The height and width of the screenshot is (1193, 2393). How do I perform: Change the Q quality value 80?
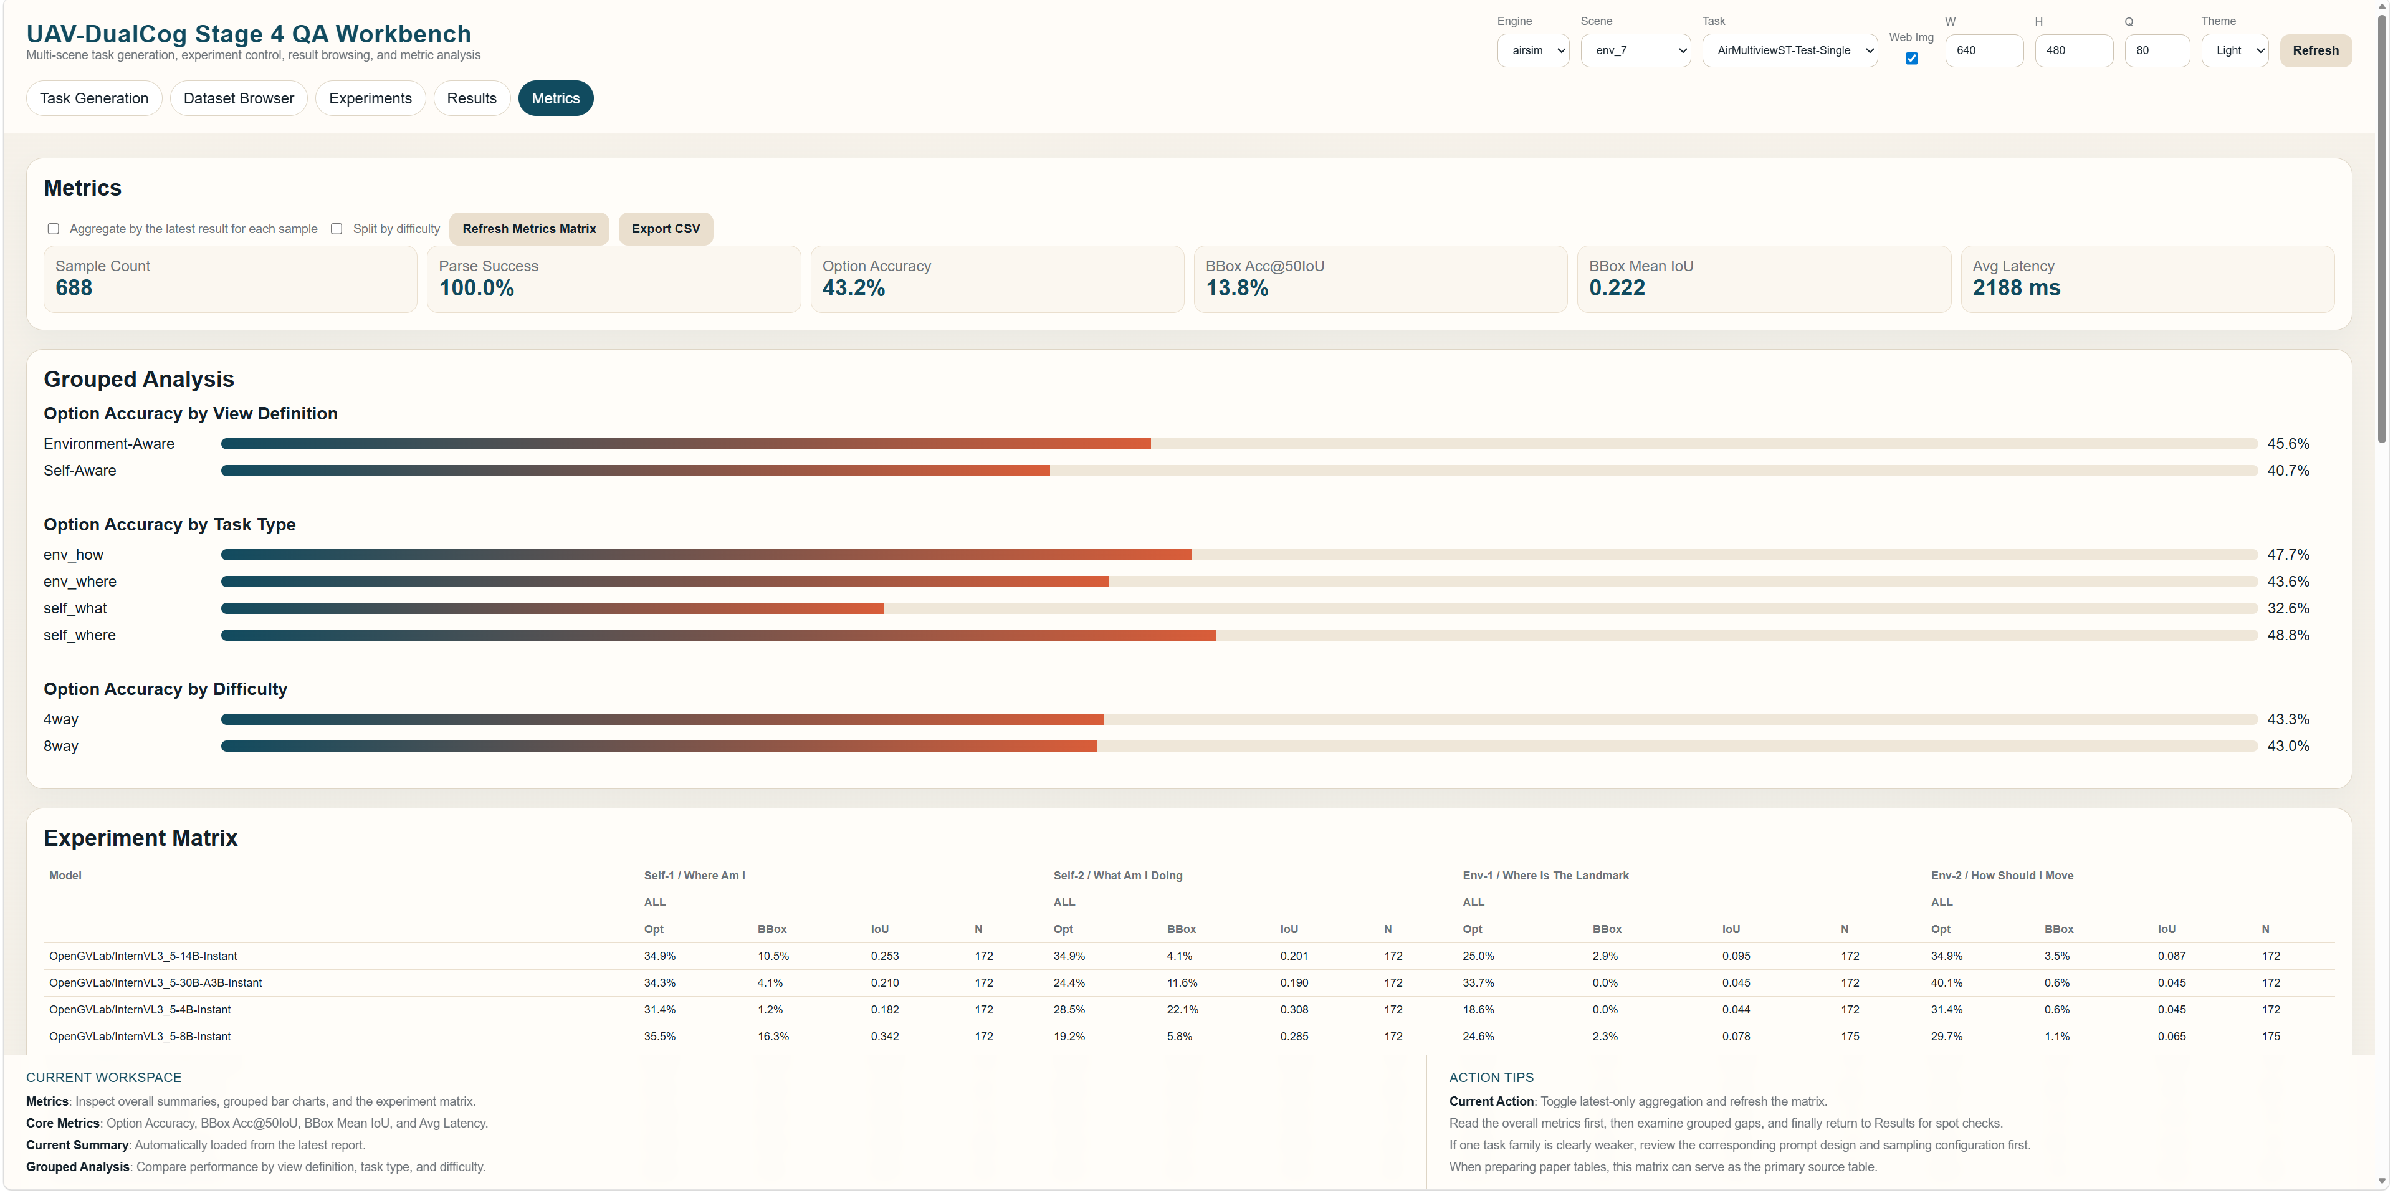(2157, 50)
